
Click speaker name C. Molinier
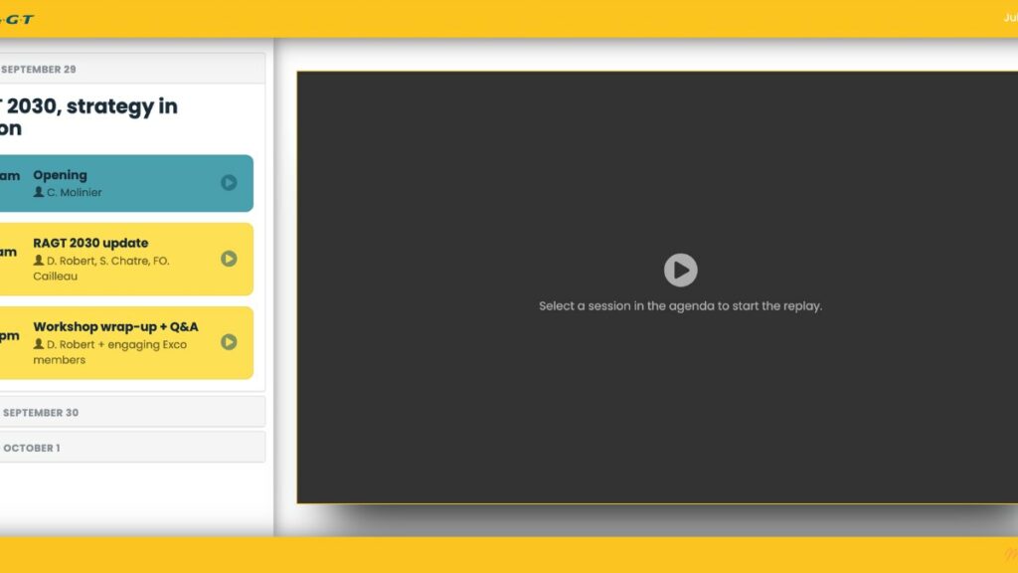click(74, 192)
